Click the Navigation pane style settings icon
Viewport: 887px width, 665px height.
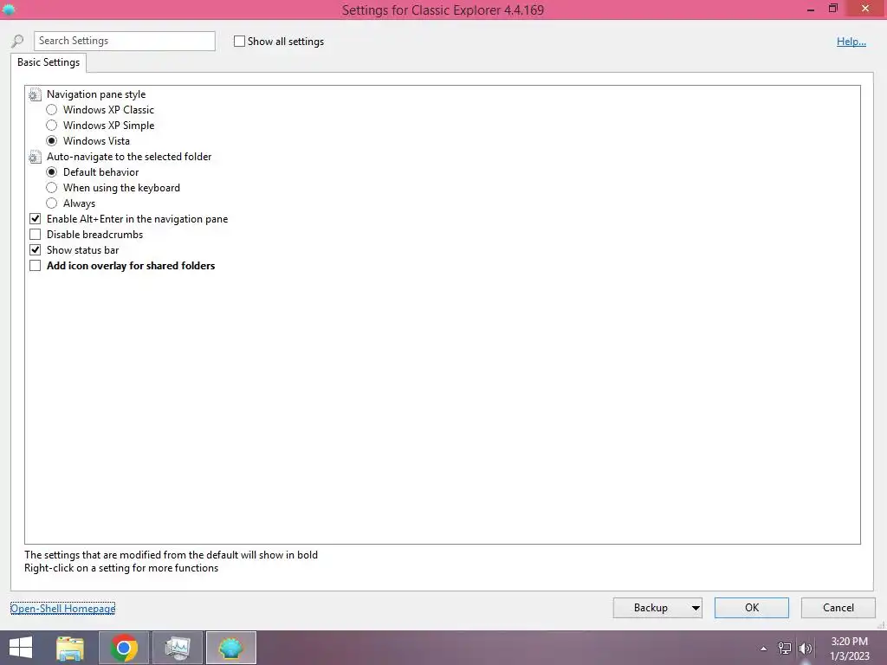click(x=35, y=94)
